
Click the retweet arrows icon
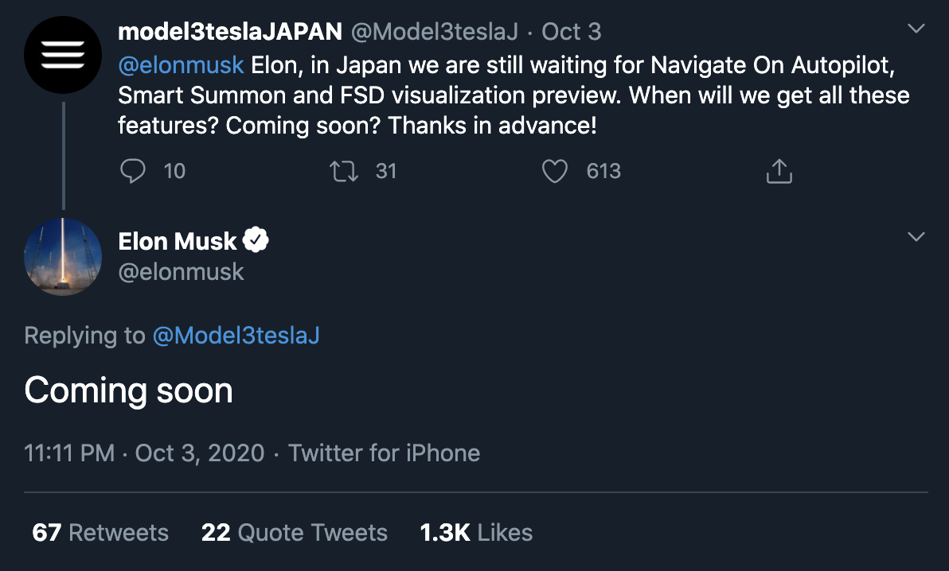(344, 171)
